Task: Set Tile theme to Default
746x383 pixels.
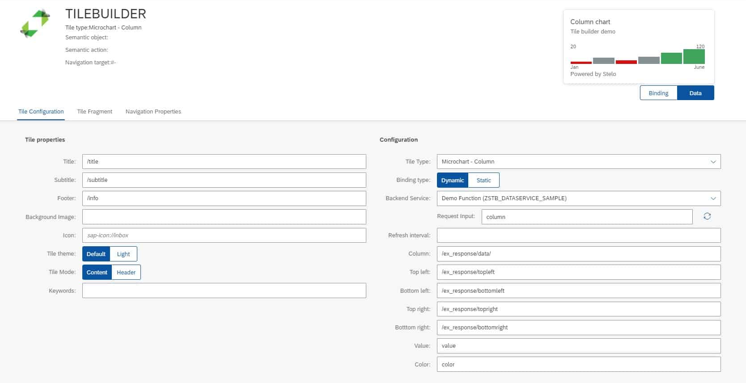Action: tap(96, 254)
